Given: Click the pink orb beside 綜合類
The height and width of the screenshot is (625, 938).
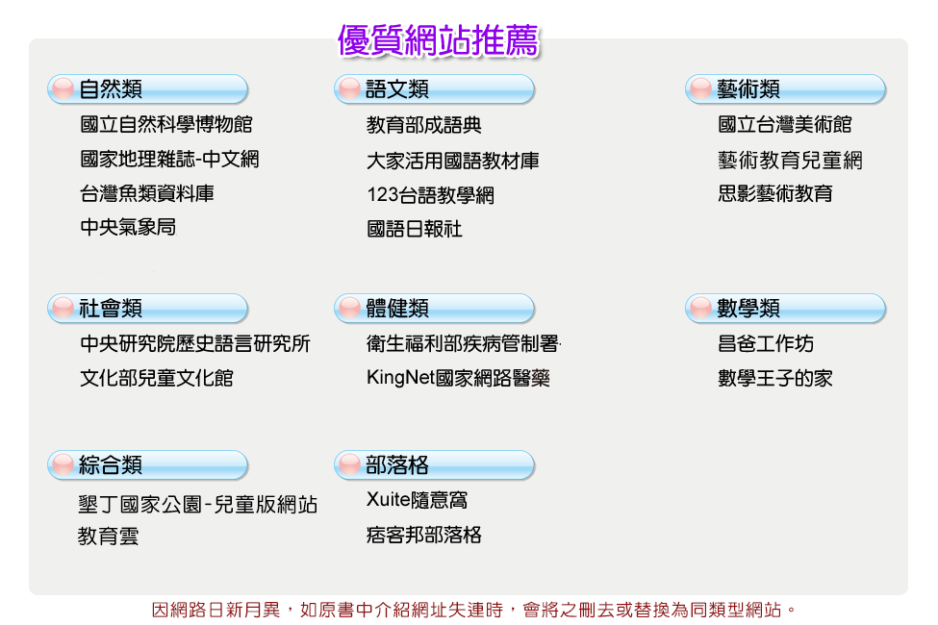Looking at the screenshot, I should pyautogui.click(x=63, y=464).
